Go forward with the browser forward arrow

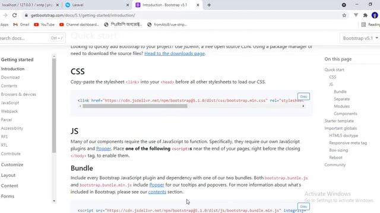[x=5, y=15]
